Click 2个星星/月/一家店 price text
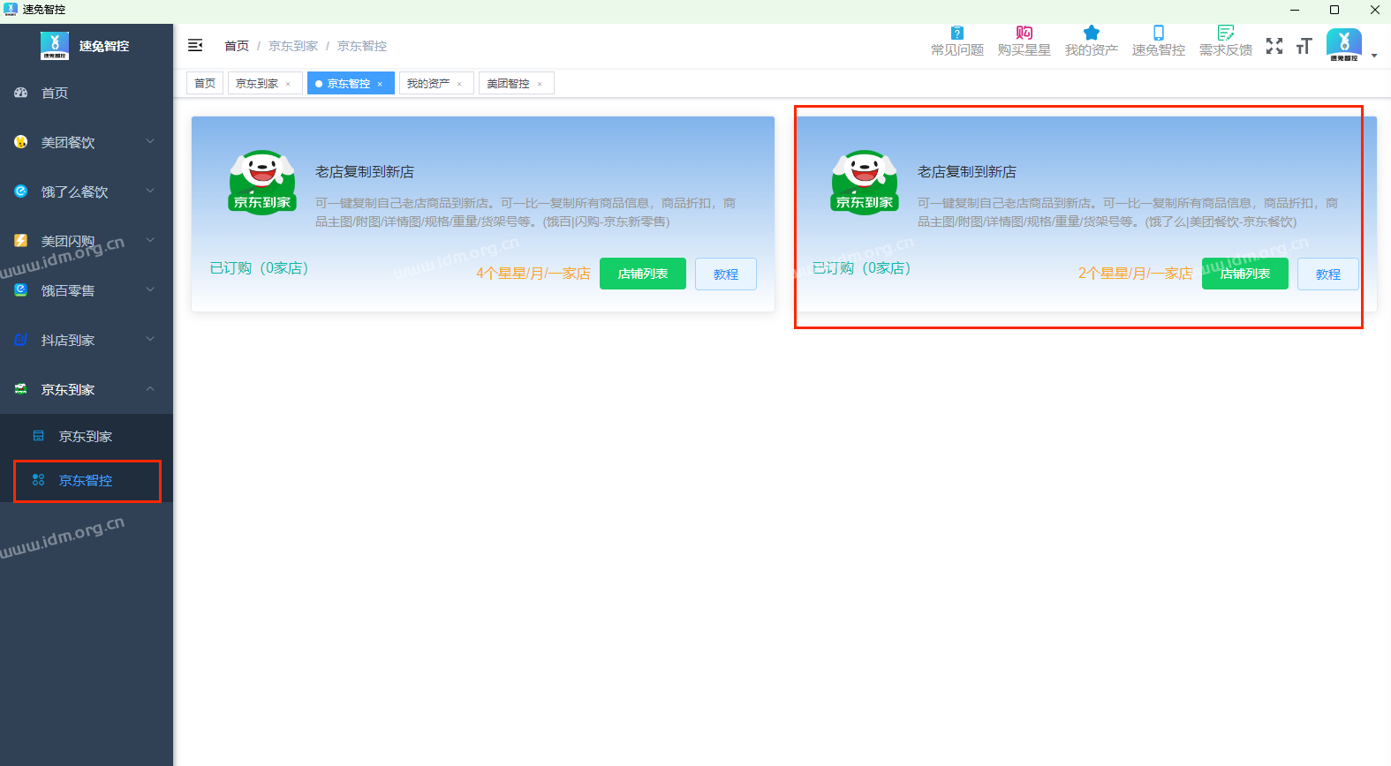The image size is (1391, 766). point(1136,274)
